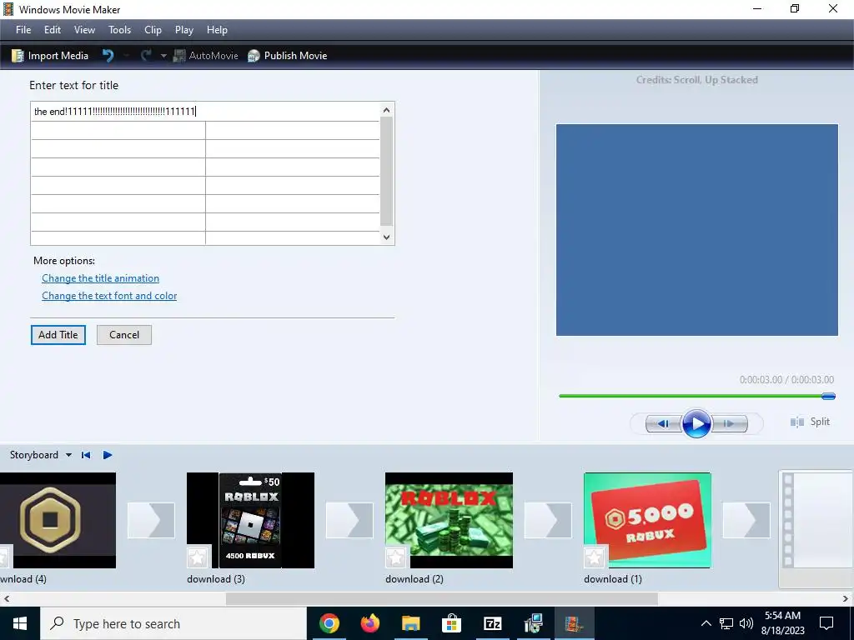The image size is (854, 640).
Task: Open the Edit menu
Action: (x=53, y=30)
